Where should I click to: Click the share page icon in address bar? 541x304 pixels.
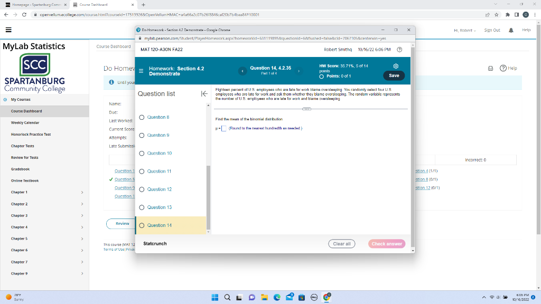tap(487, 14)
